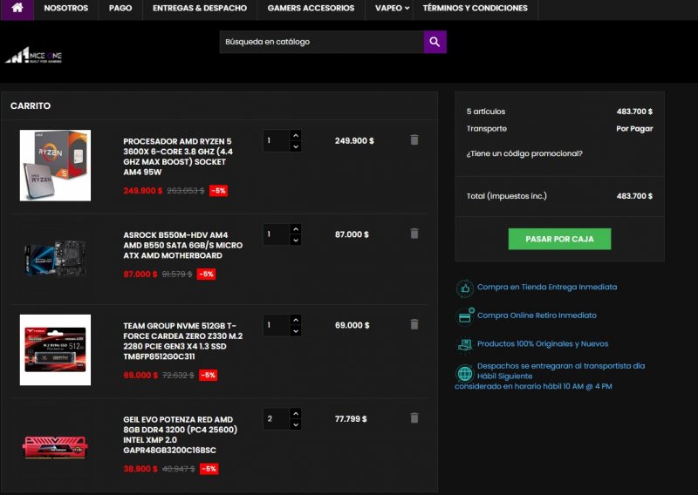The image size is (698, 495).
Task: Increase the GeIL RAM quantity
Action: pos(296,413)
